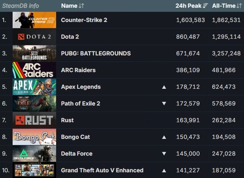The width and height of the screenshot is (244, 178).
Task: Click the Delta Force game name
Action: pyautogui.click(x=76, y=154)
